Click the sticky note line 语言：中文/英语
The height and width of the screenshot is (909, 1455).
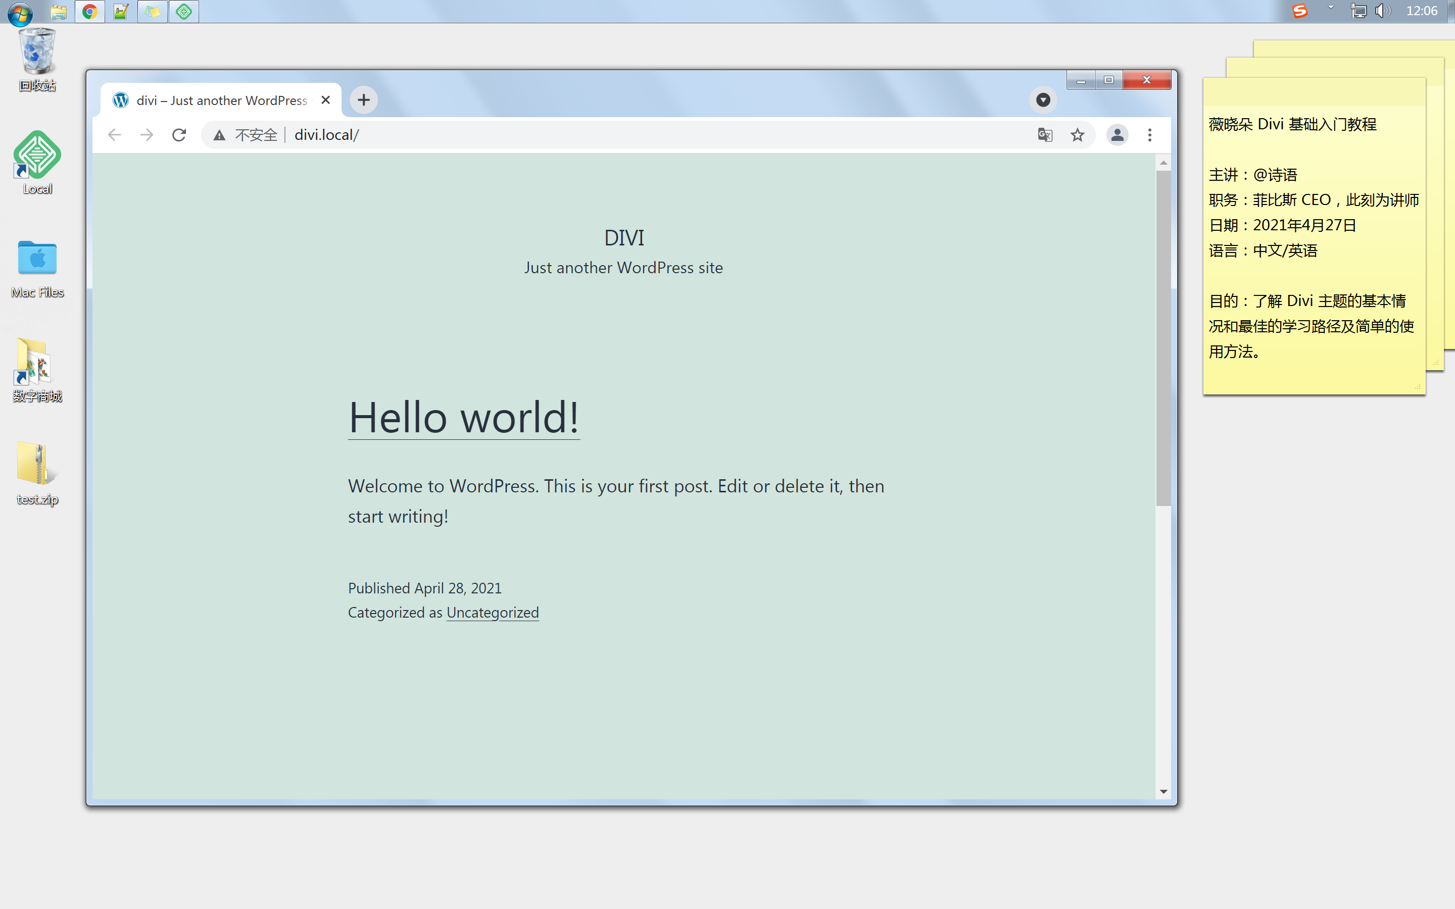tap(1263, 250)
